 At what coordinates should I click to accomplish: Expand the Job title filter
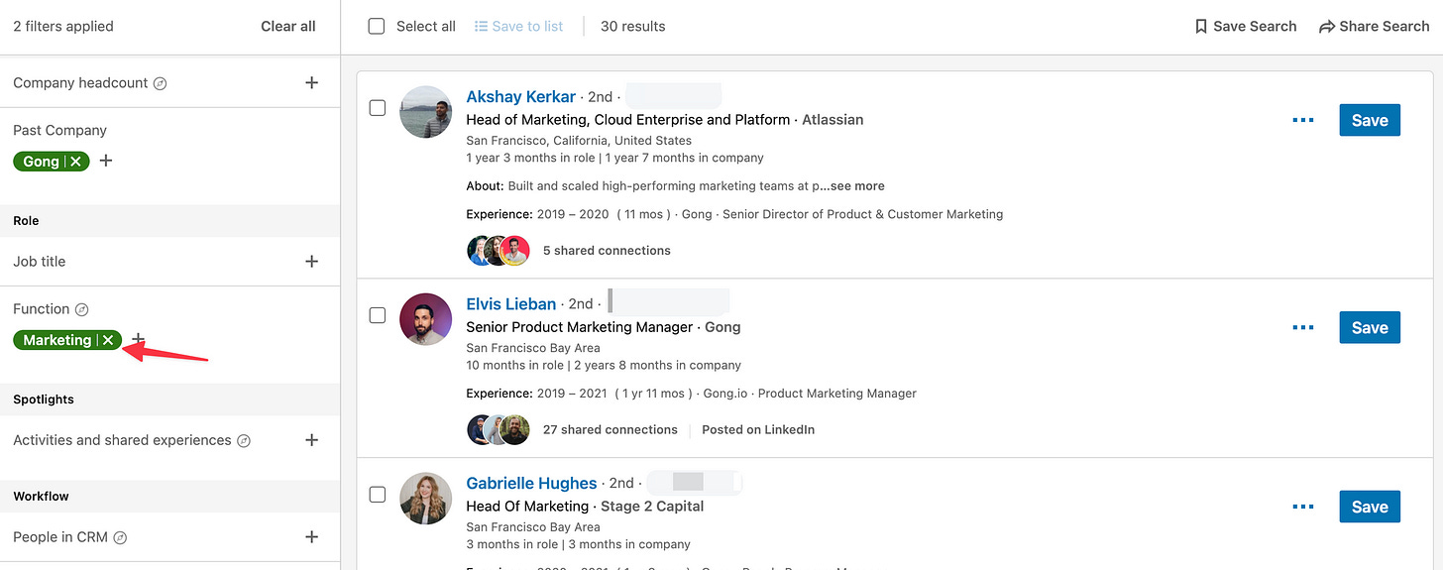pyautogui.click(x=311, y=262)
